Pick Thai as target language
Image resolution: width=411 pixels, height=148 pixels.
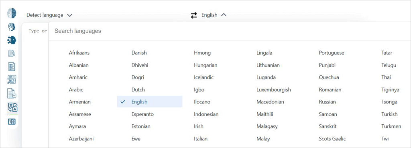387,77
